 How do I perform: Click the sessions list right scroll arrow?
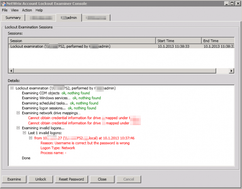click(x=231, y=71)
